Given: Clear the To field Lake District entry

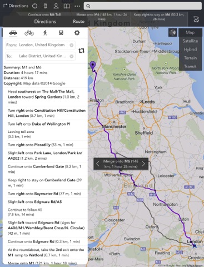Looking at the screenshot, I should [x=72, y=56].
